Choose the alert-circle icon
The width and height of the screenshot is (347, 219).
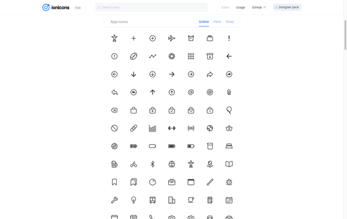(x=114, y=56)
